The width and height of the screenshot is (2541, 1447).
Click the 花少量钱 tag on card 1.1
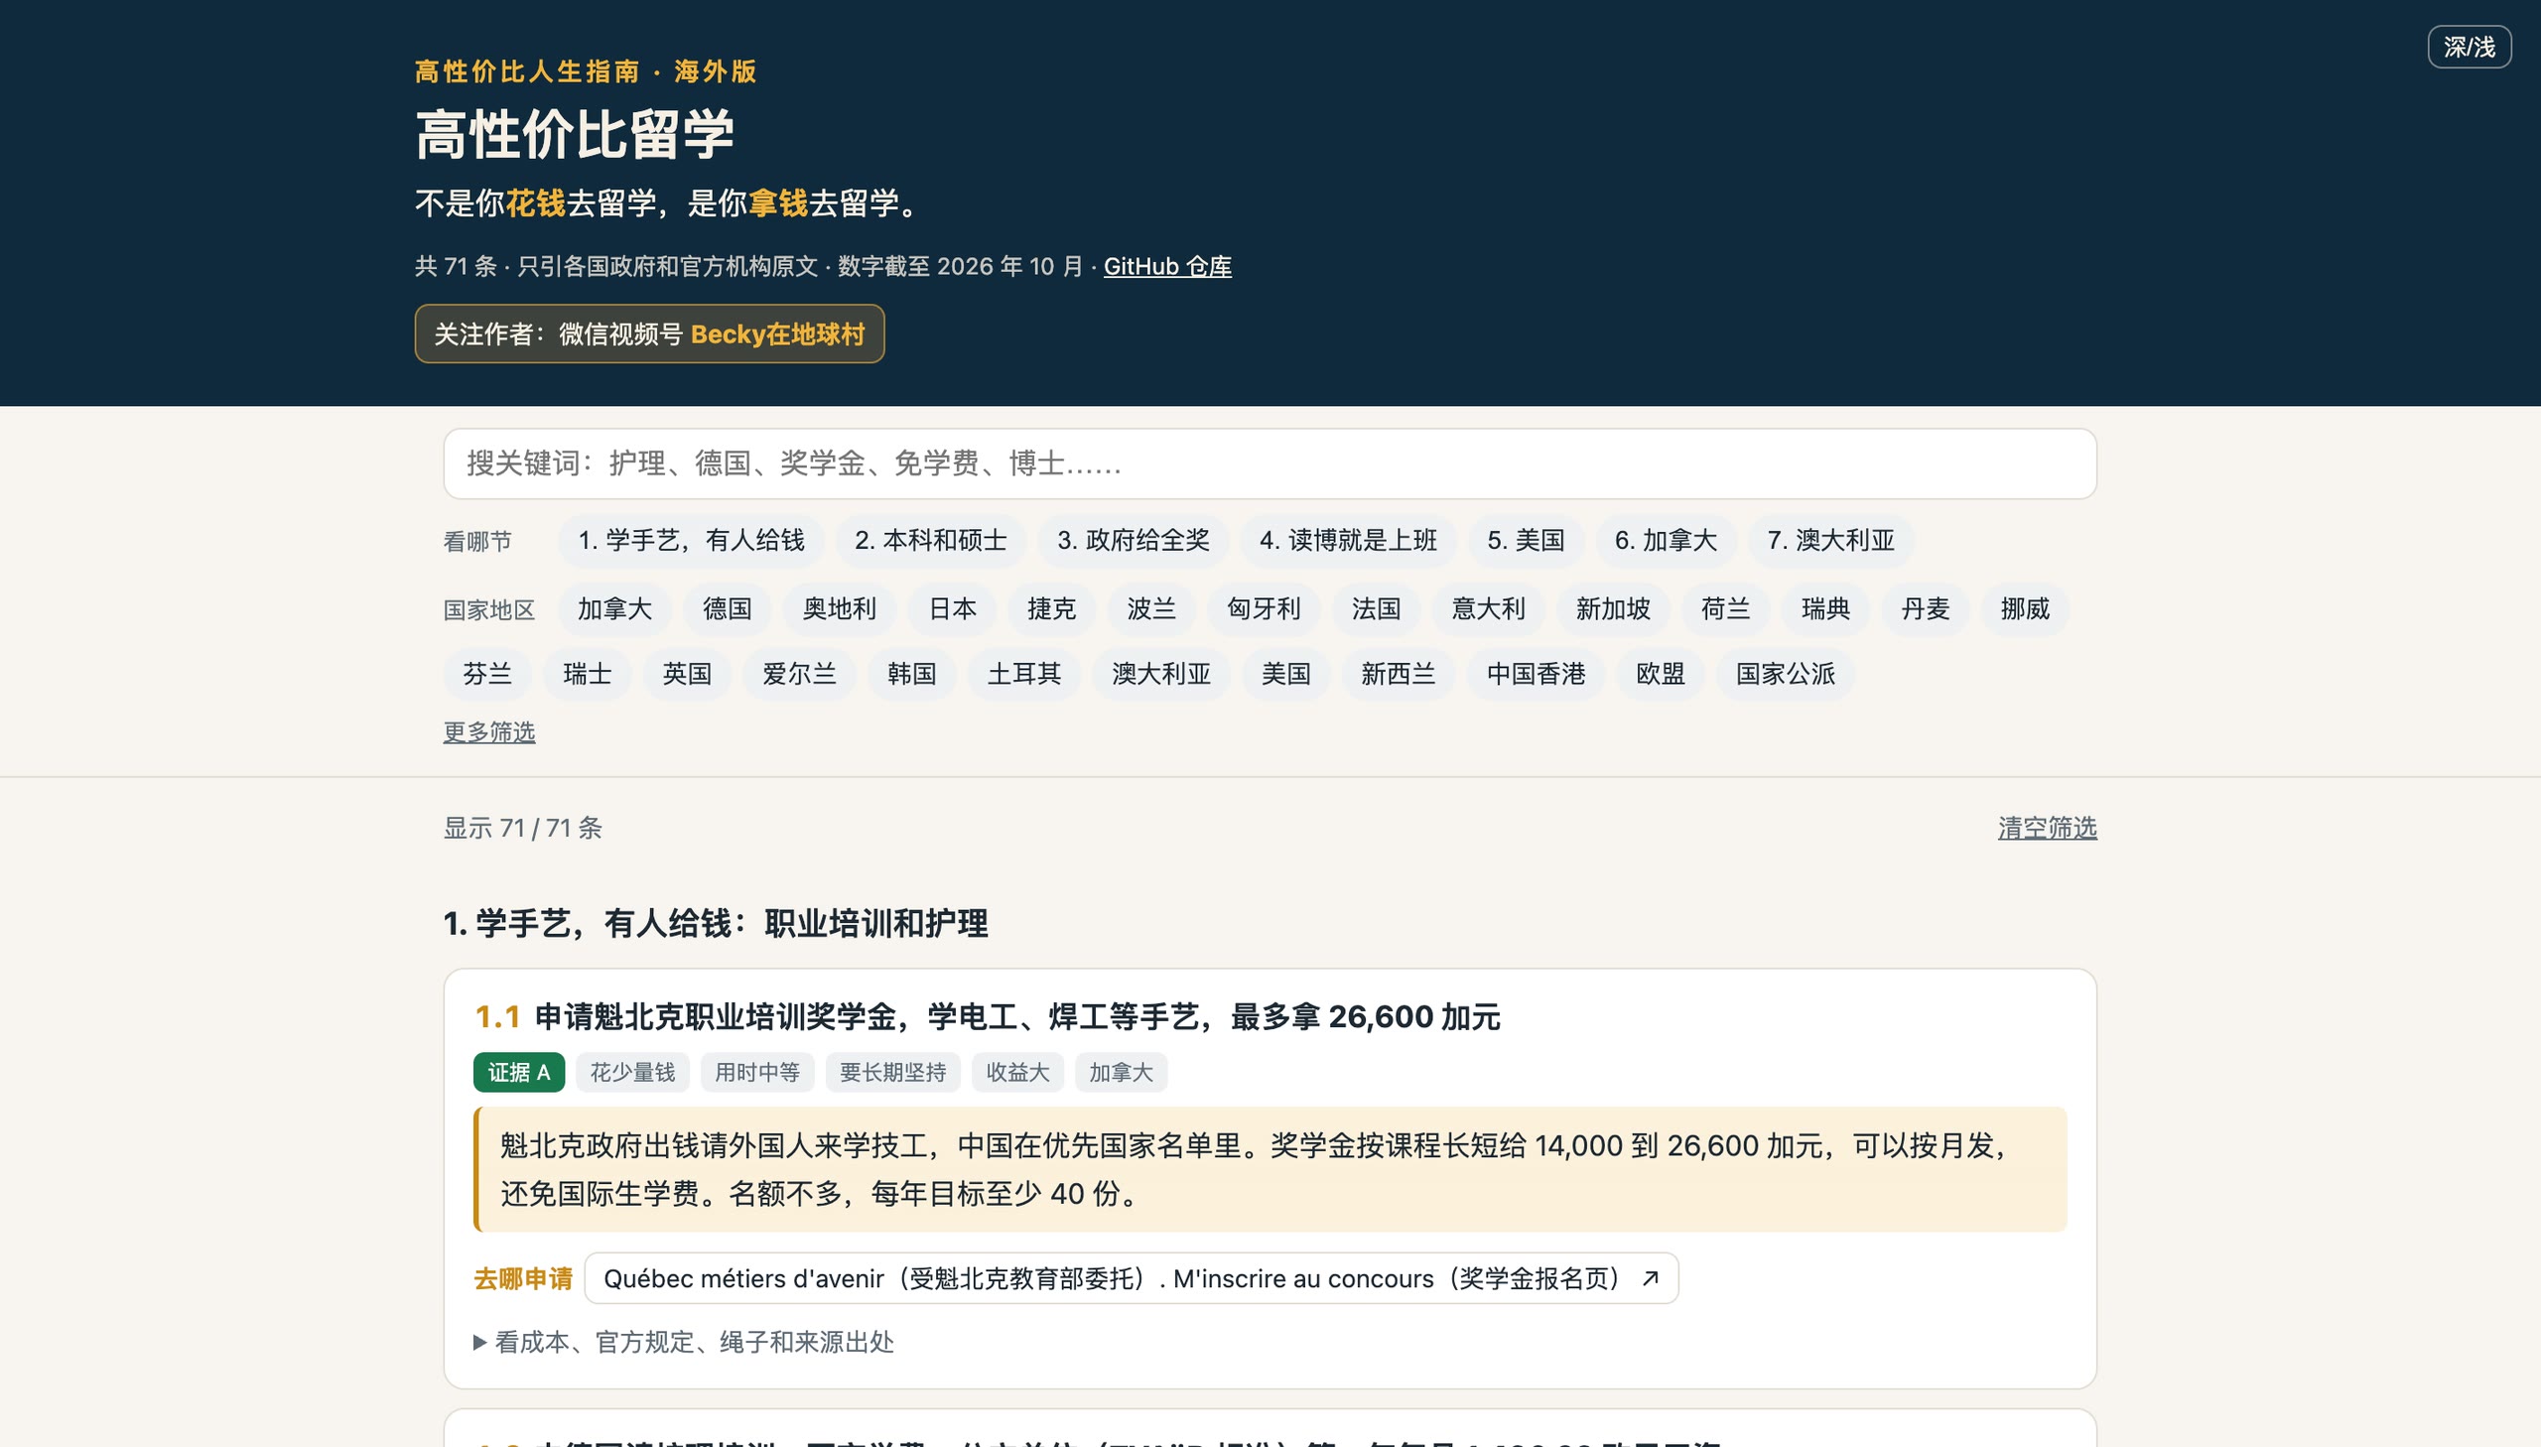click(x=632, y=1072)
